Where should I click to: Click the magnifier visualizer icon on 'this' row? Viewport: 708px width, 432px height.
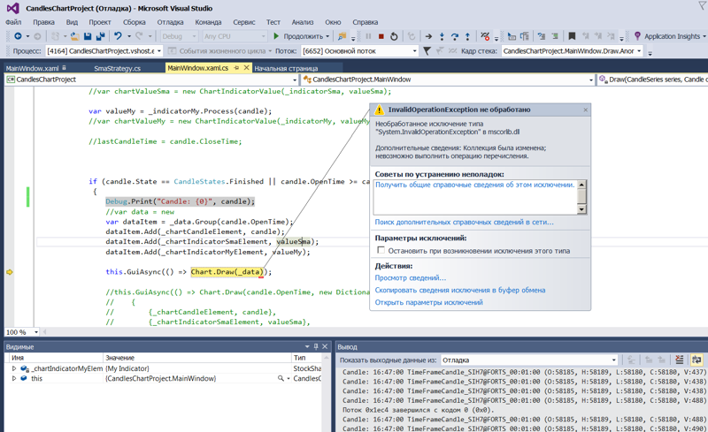281,378
